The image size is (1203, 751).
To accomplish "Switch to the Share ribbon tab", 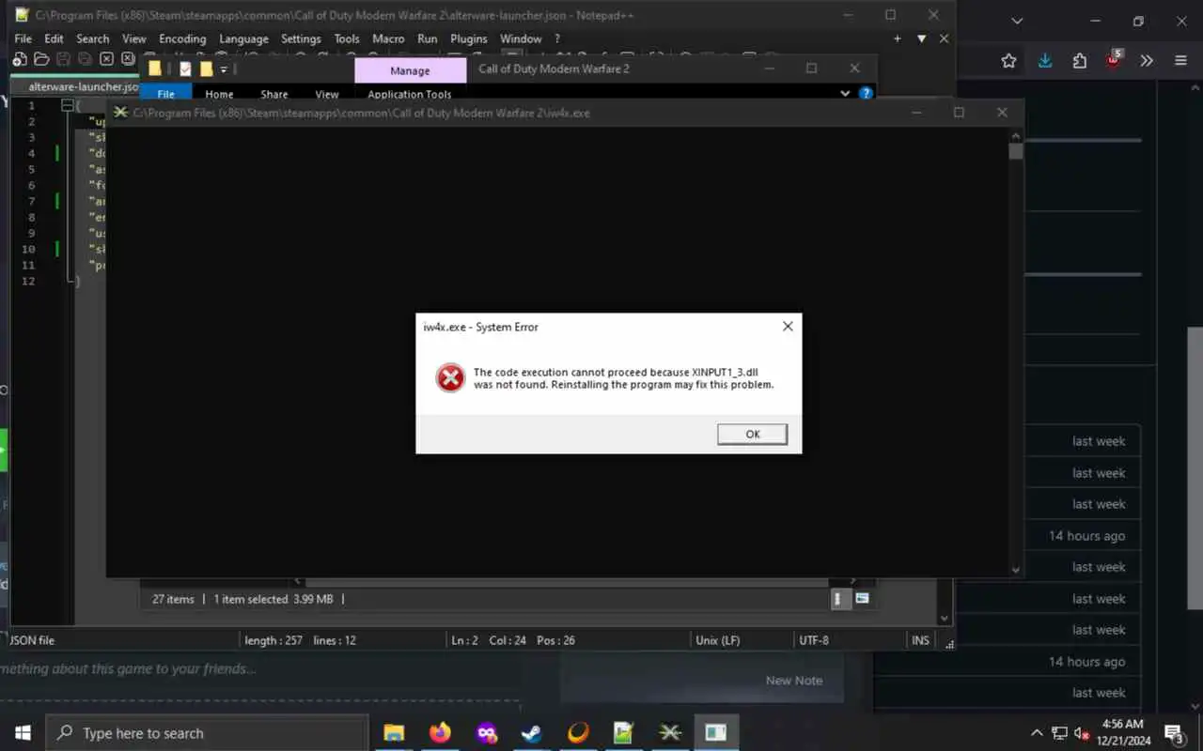I will (x=274, y=94).
